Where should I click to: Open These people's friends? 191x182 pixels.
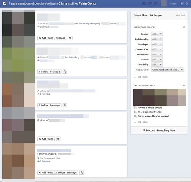point(149,112)
